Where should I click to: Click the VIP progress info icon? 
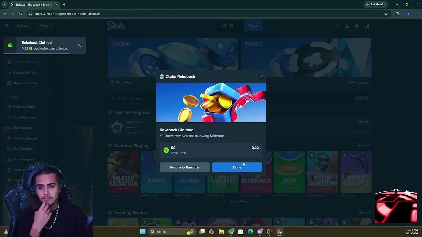[367, 122]
